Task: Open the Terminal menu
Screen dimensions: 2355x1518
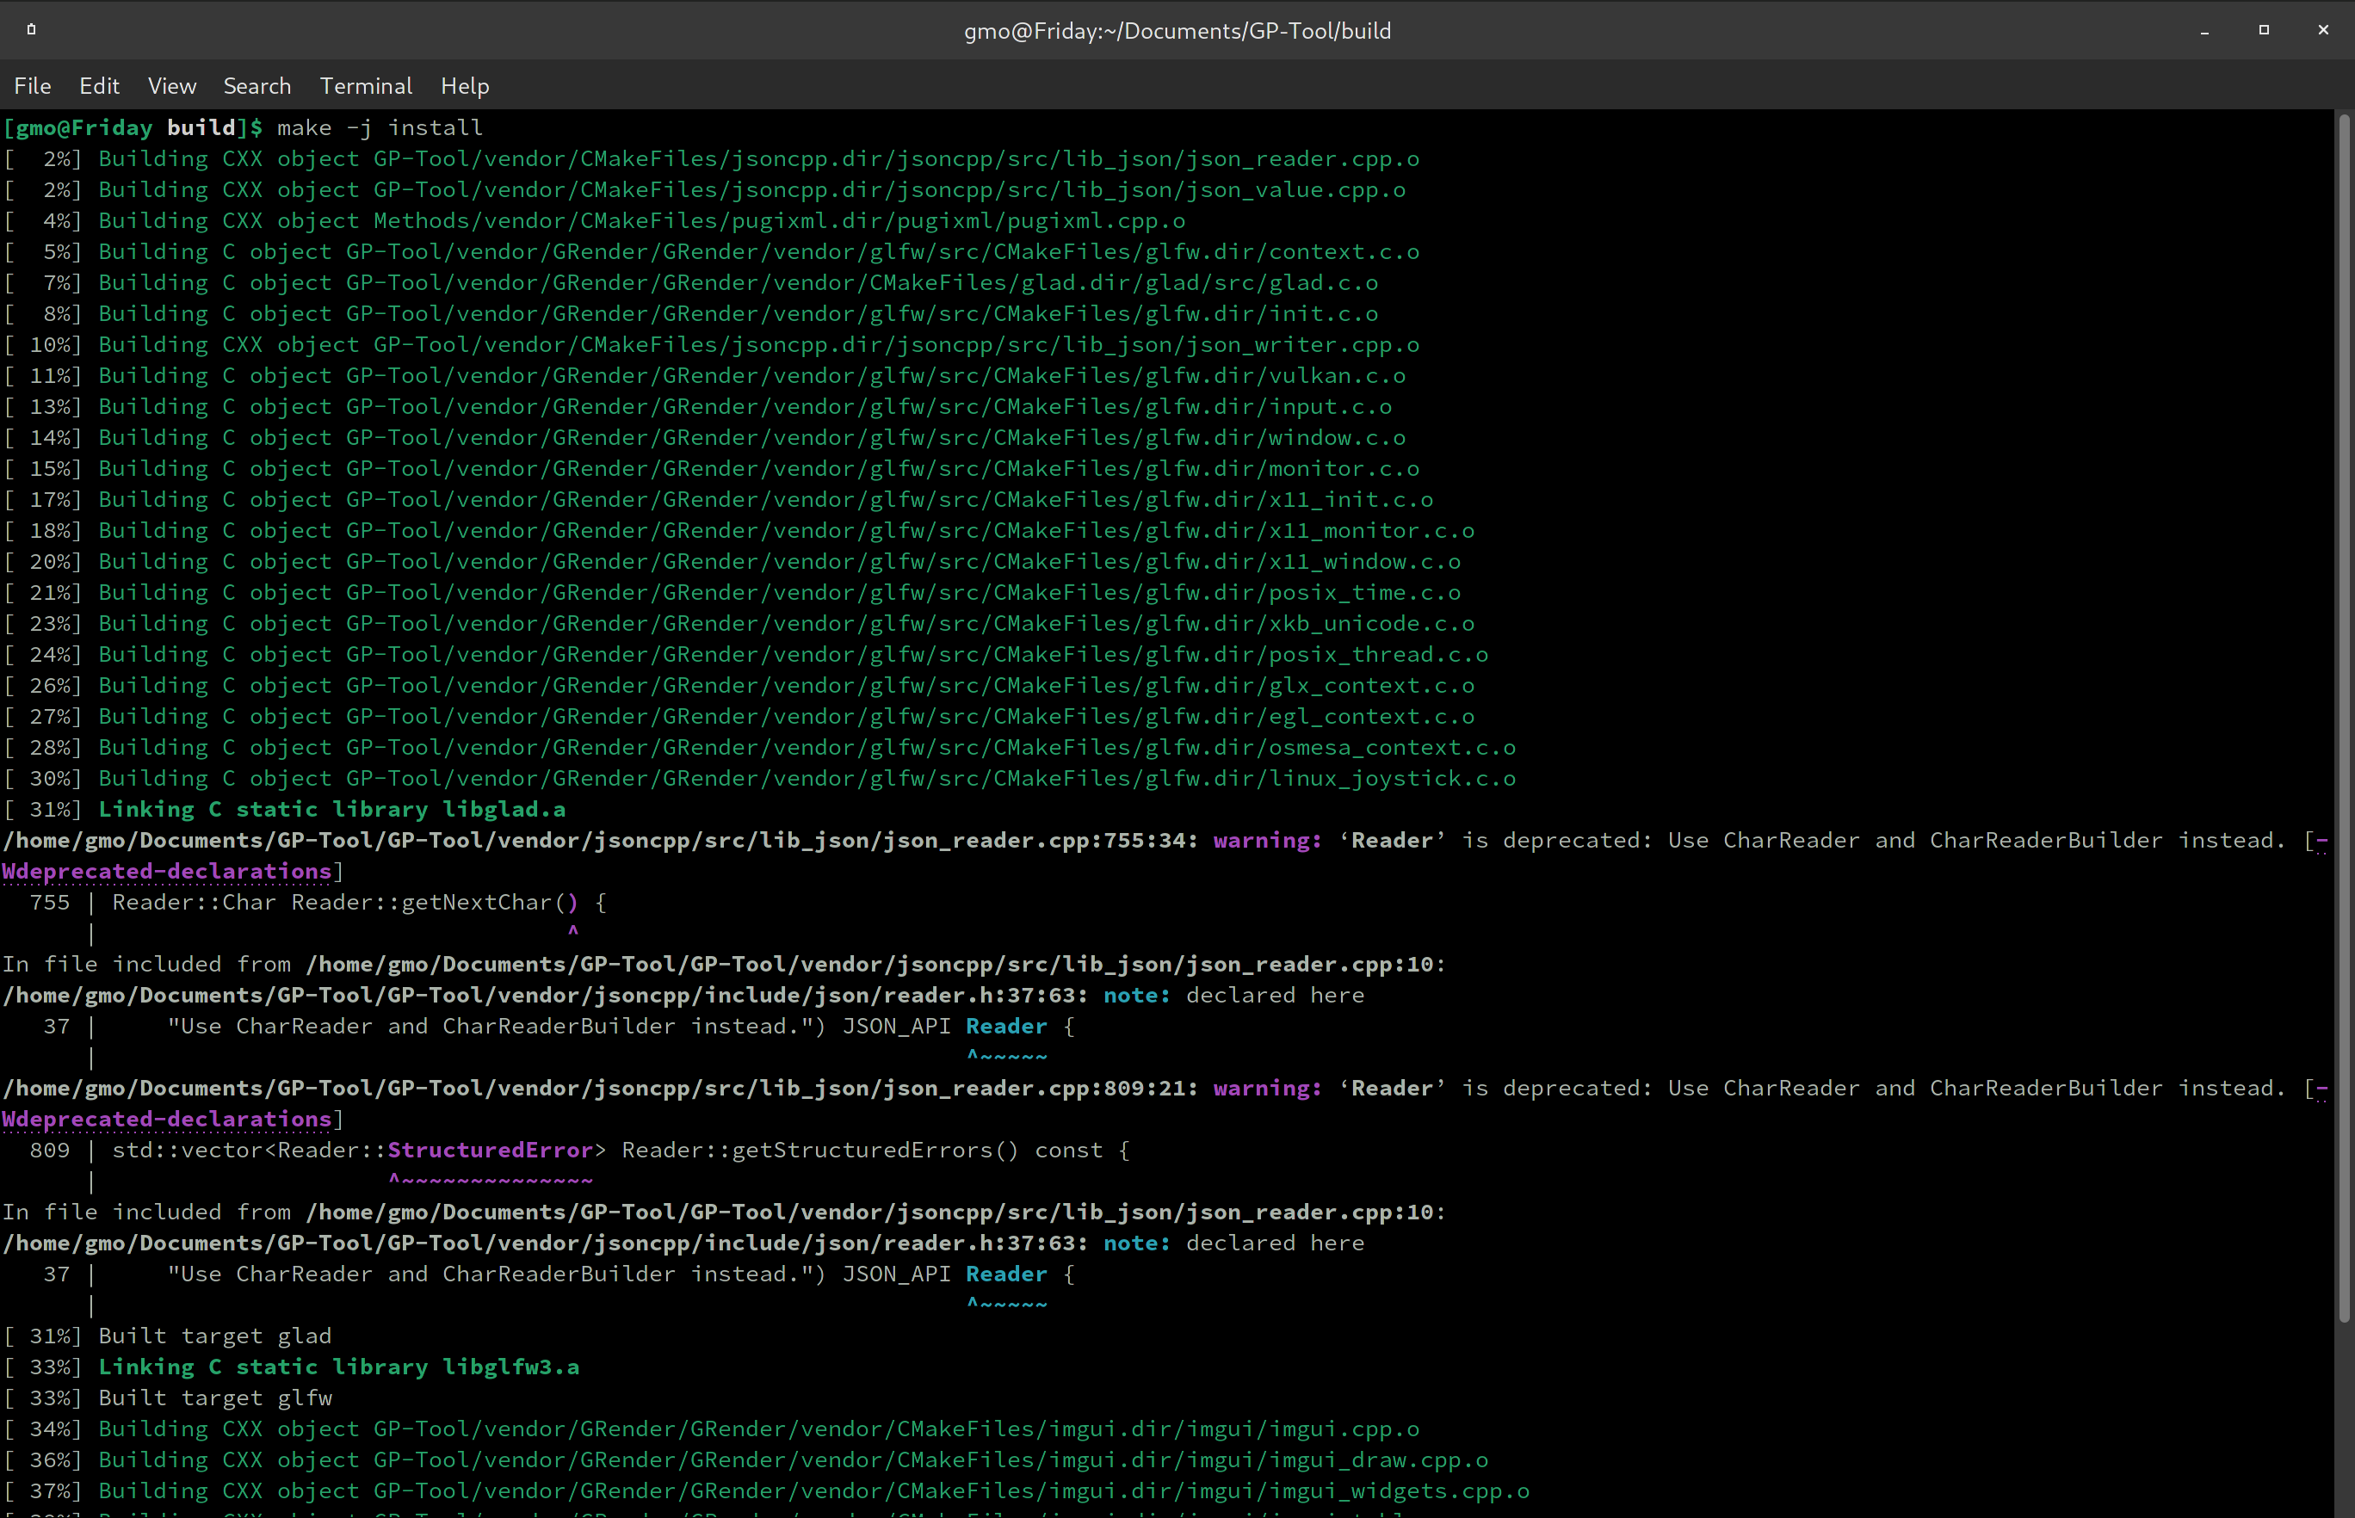Action: (x=366, y=86)
